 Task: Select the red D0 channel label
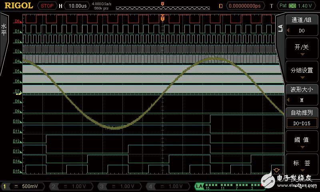tap(17, 21)
